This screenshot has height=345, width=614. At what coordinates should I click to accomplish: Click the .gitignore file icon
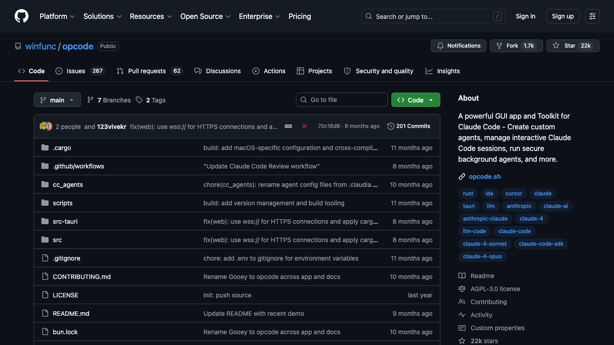pyautogui.click(x=45, y=258)
